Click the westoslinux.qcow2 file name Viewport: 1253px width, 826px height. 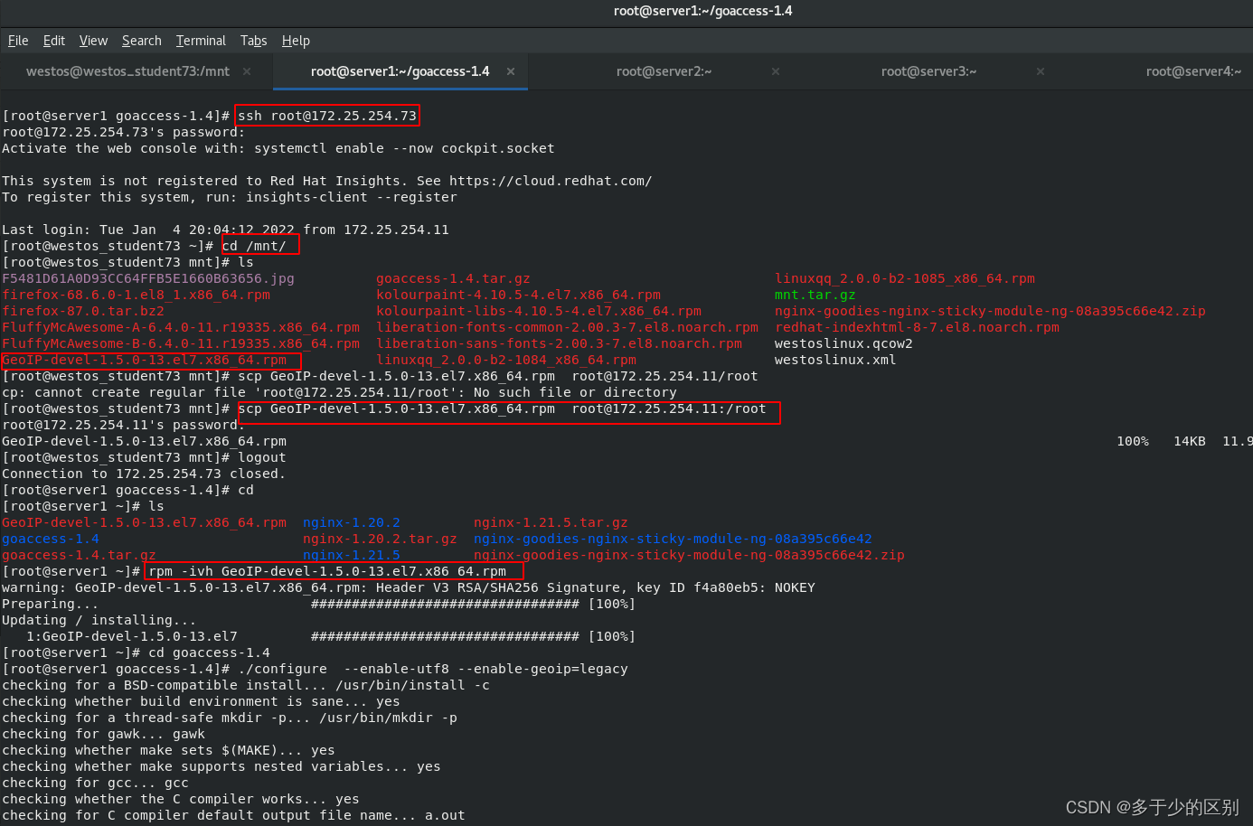(x=843, y=343)
